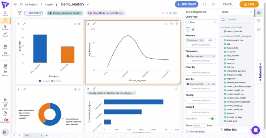Screen dimensions: 266x138
Task: Open the Assistant in the sidebar
Action: pos(5,54)
